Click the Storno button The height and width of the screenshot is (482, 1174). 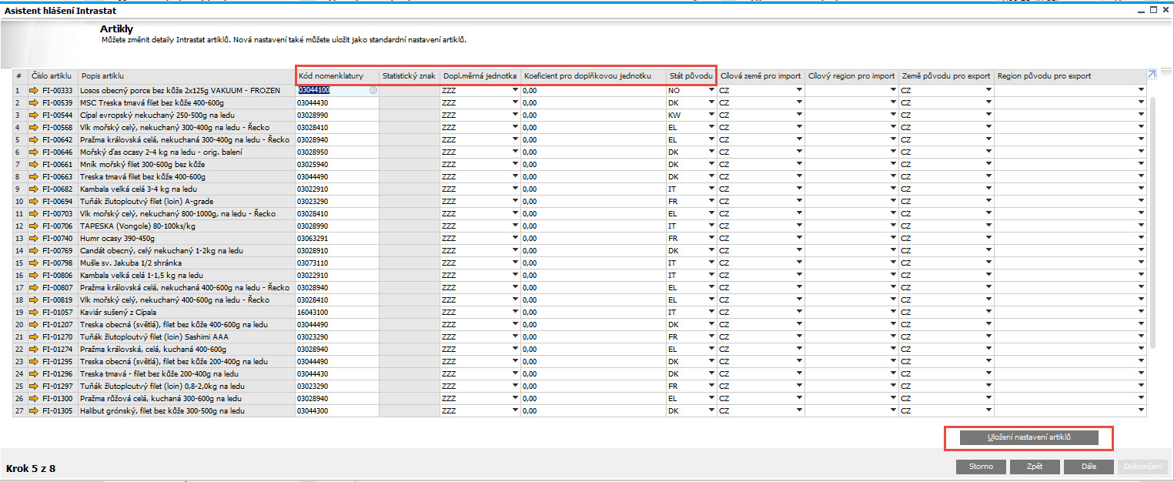point(980,467)
